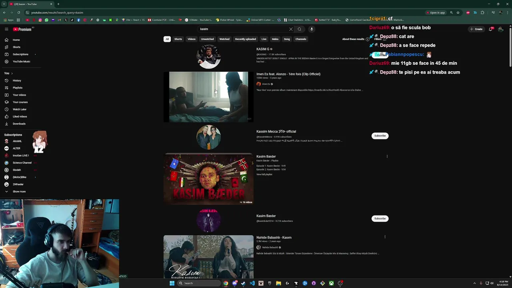Screen dimensions: 512x288
Task: Show hidden system tray icons chevron
Action: pyautogui.click(x=474, y=283)
